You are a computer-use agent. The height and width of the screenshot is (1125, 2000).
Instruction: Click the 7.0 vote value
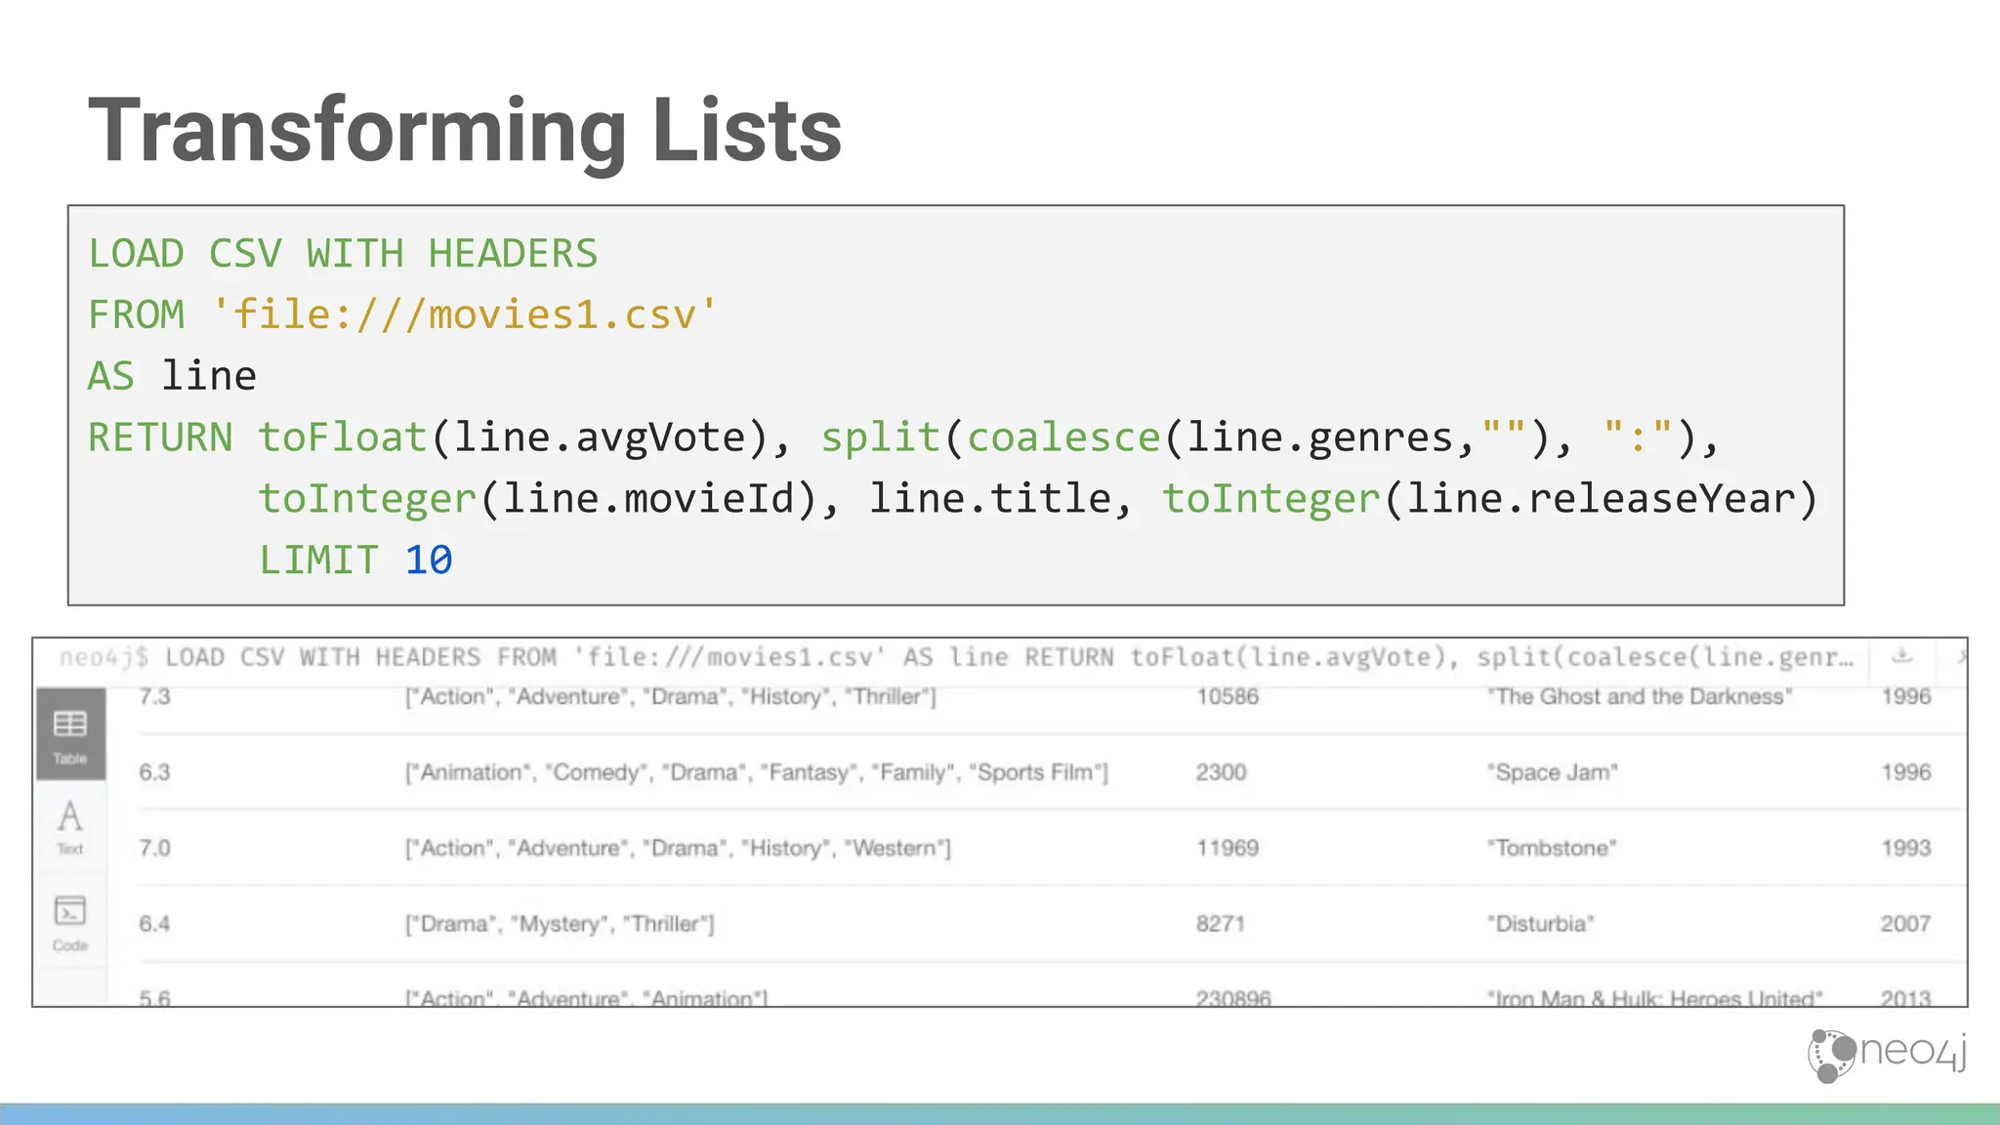154,848
